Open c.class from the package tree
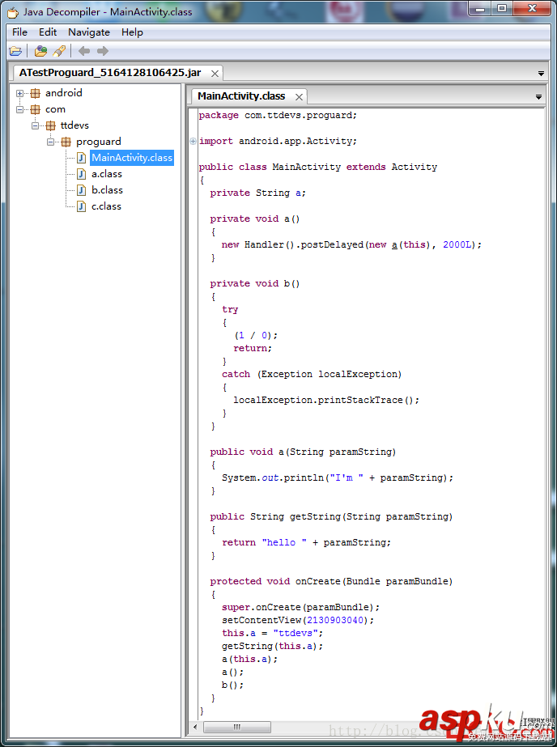 click(106, 206)
